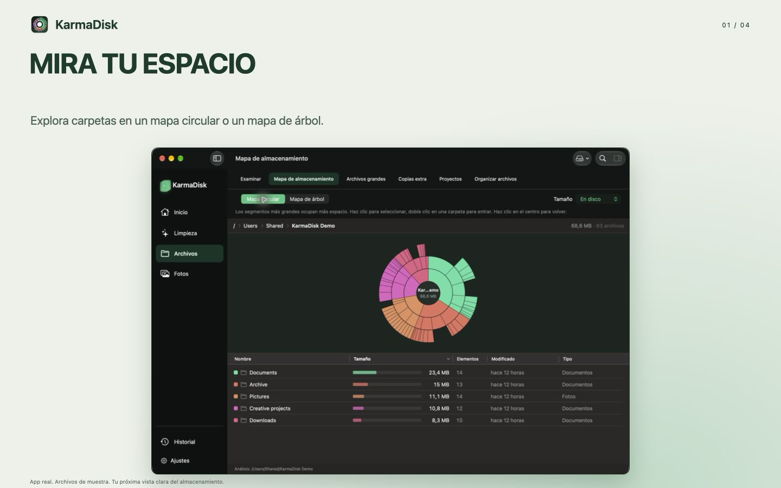
Task: Click the Creative projects folder icon
Action: 244,409
